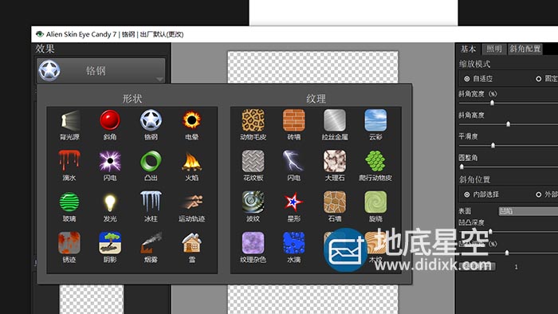Select the 铬钢 chrome star icon in shapes grid
Image resolution: width=558 pixels, height=314 pixels.
click(151, 120)
